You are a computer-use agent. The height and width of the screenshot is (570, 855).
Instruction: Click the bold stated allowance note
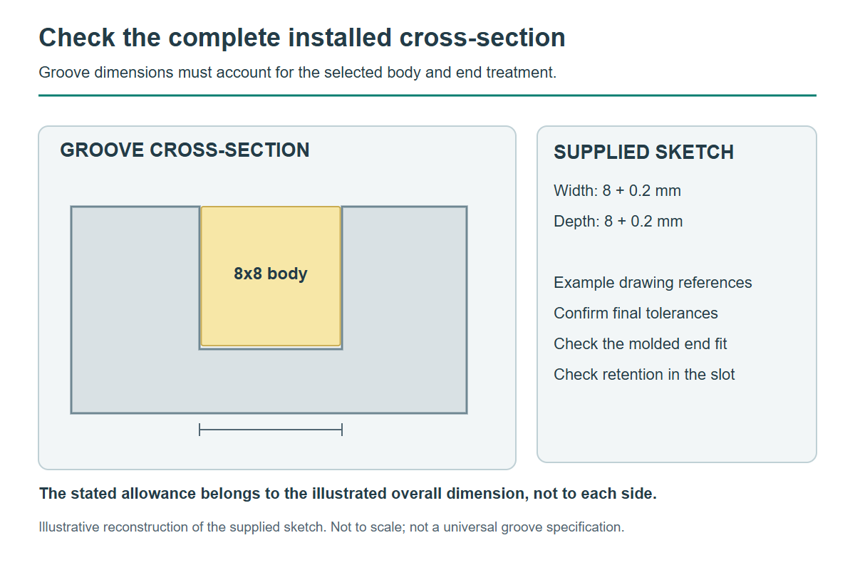tap(348, 494)
